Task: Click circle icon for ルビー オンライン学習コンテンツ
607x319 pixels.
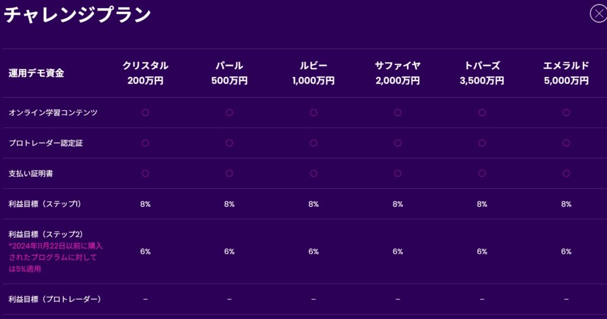Action: [x=314, y=112]
